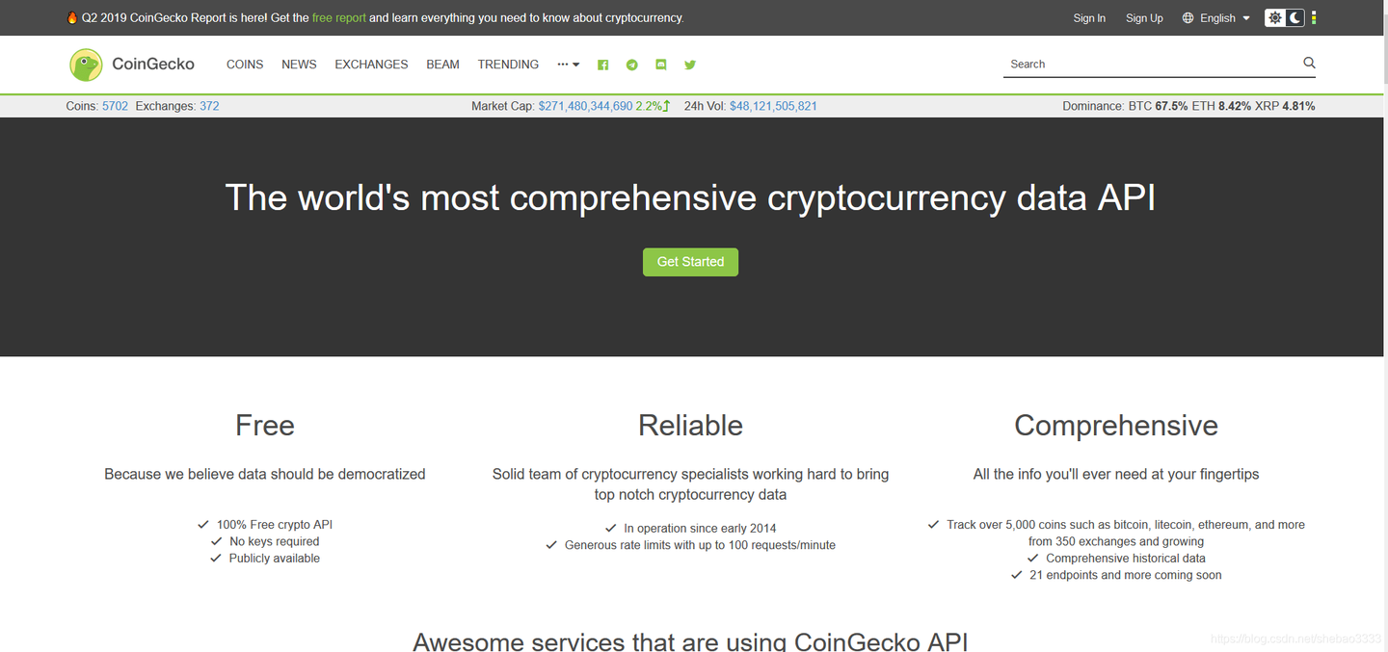This screenshot has width=1388, height=652.
Task: Click the 'Publicly available' item
Action: [x=265, y=559]
